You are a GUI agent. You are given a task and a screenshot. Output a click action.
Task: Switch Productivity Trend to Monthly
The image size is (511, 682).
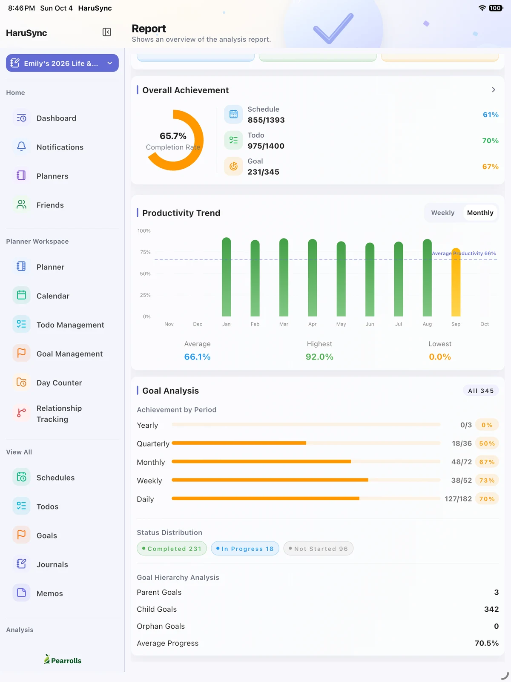[x=480, y=213]
